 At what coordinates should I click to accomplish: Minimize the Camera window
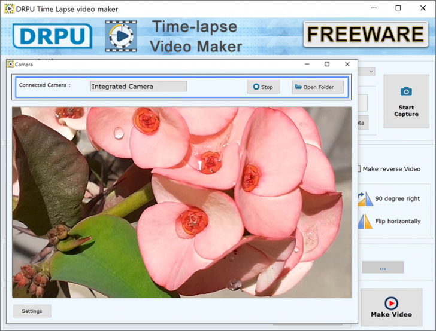point(307,64)
